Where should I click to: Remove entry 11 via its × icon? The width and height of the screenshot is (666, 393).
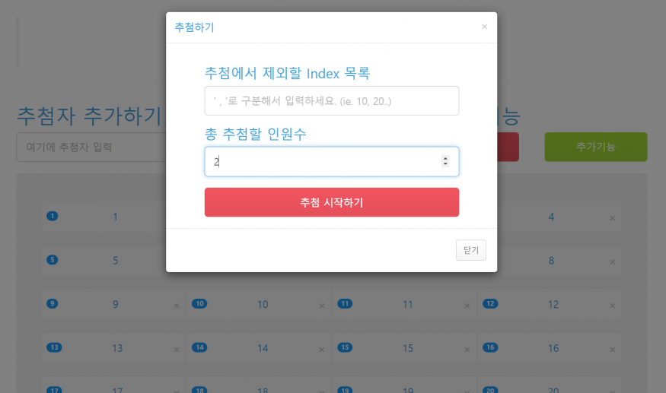(x=467, y=306)
